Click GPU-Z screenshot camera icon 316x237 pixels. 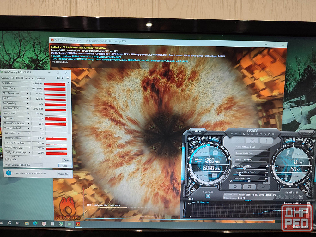[58, 78]
